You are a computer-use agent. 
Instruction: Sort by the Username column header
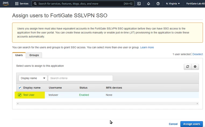55,88
